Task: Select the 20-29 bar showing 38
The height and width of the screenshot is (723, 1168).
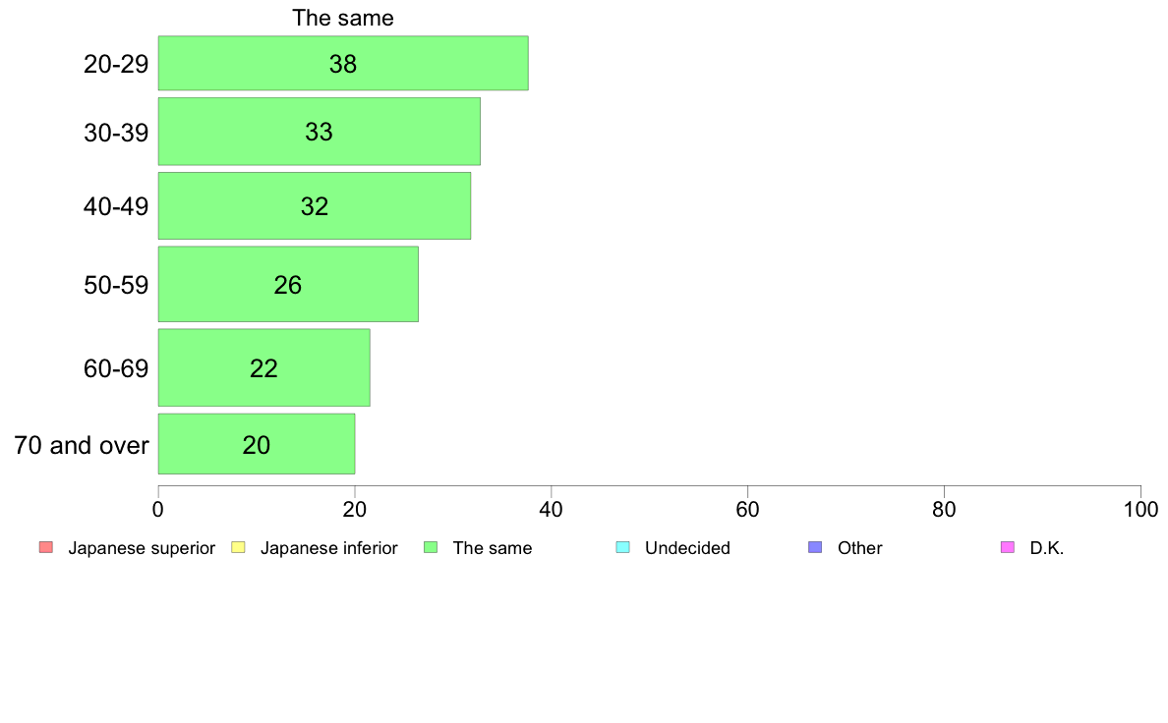Action: pyautogui.click(x=343, y=63)
